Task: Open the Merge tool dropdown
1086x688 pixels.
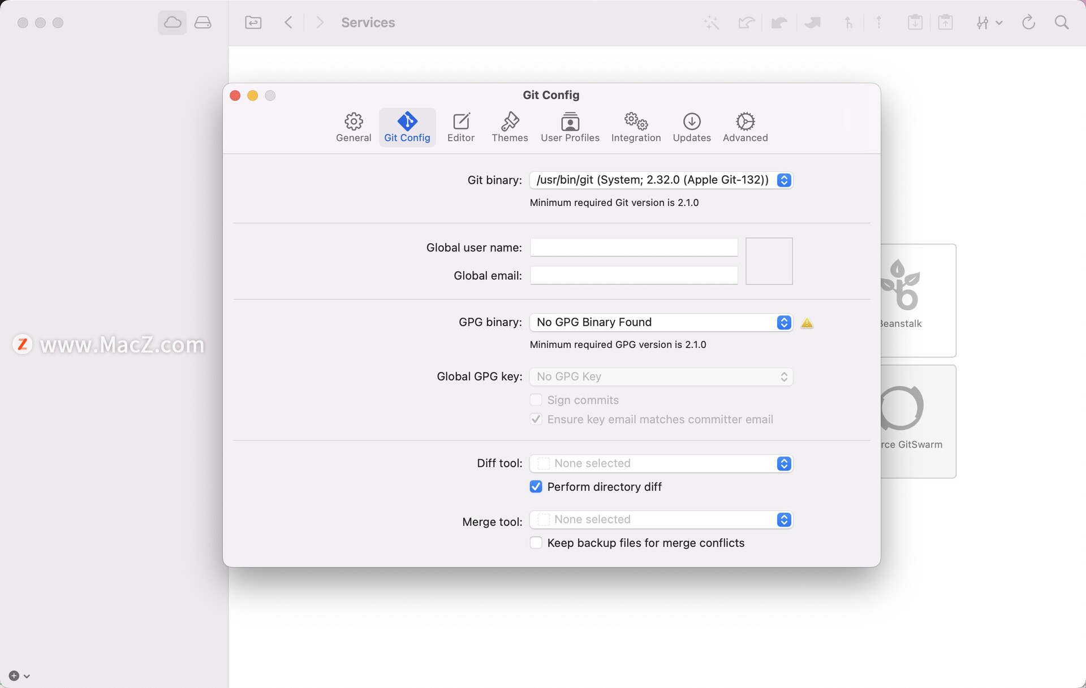Action: tap(661, 520)
